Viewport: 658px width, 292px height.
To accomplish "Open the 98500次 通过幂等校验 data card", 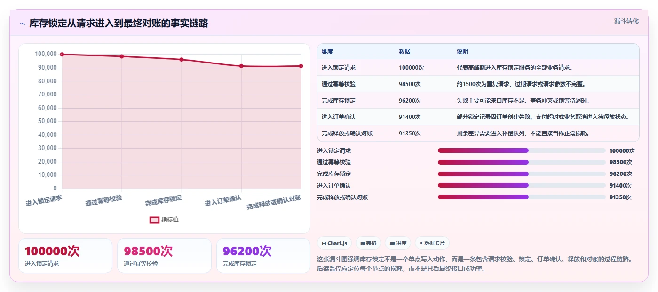I will pos(164,256).
